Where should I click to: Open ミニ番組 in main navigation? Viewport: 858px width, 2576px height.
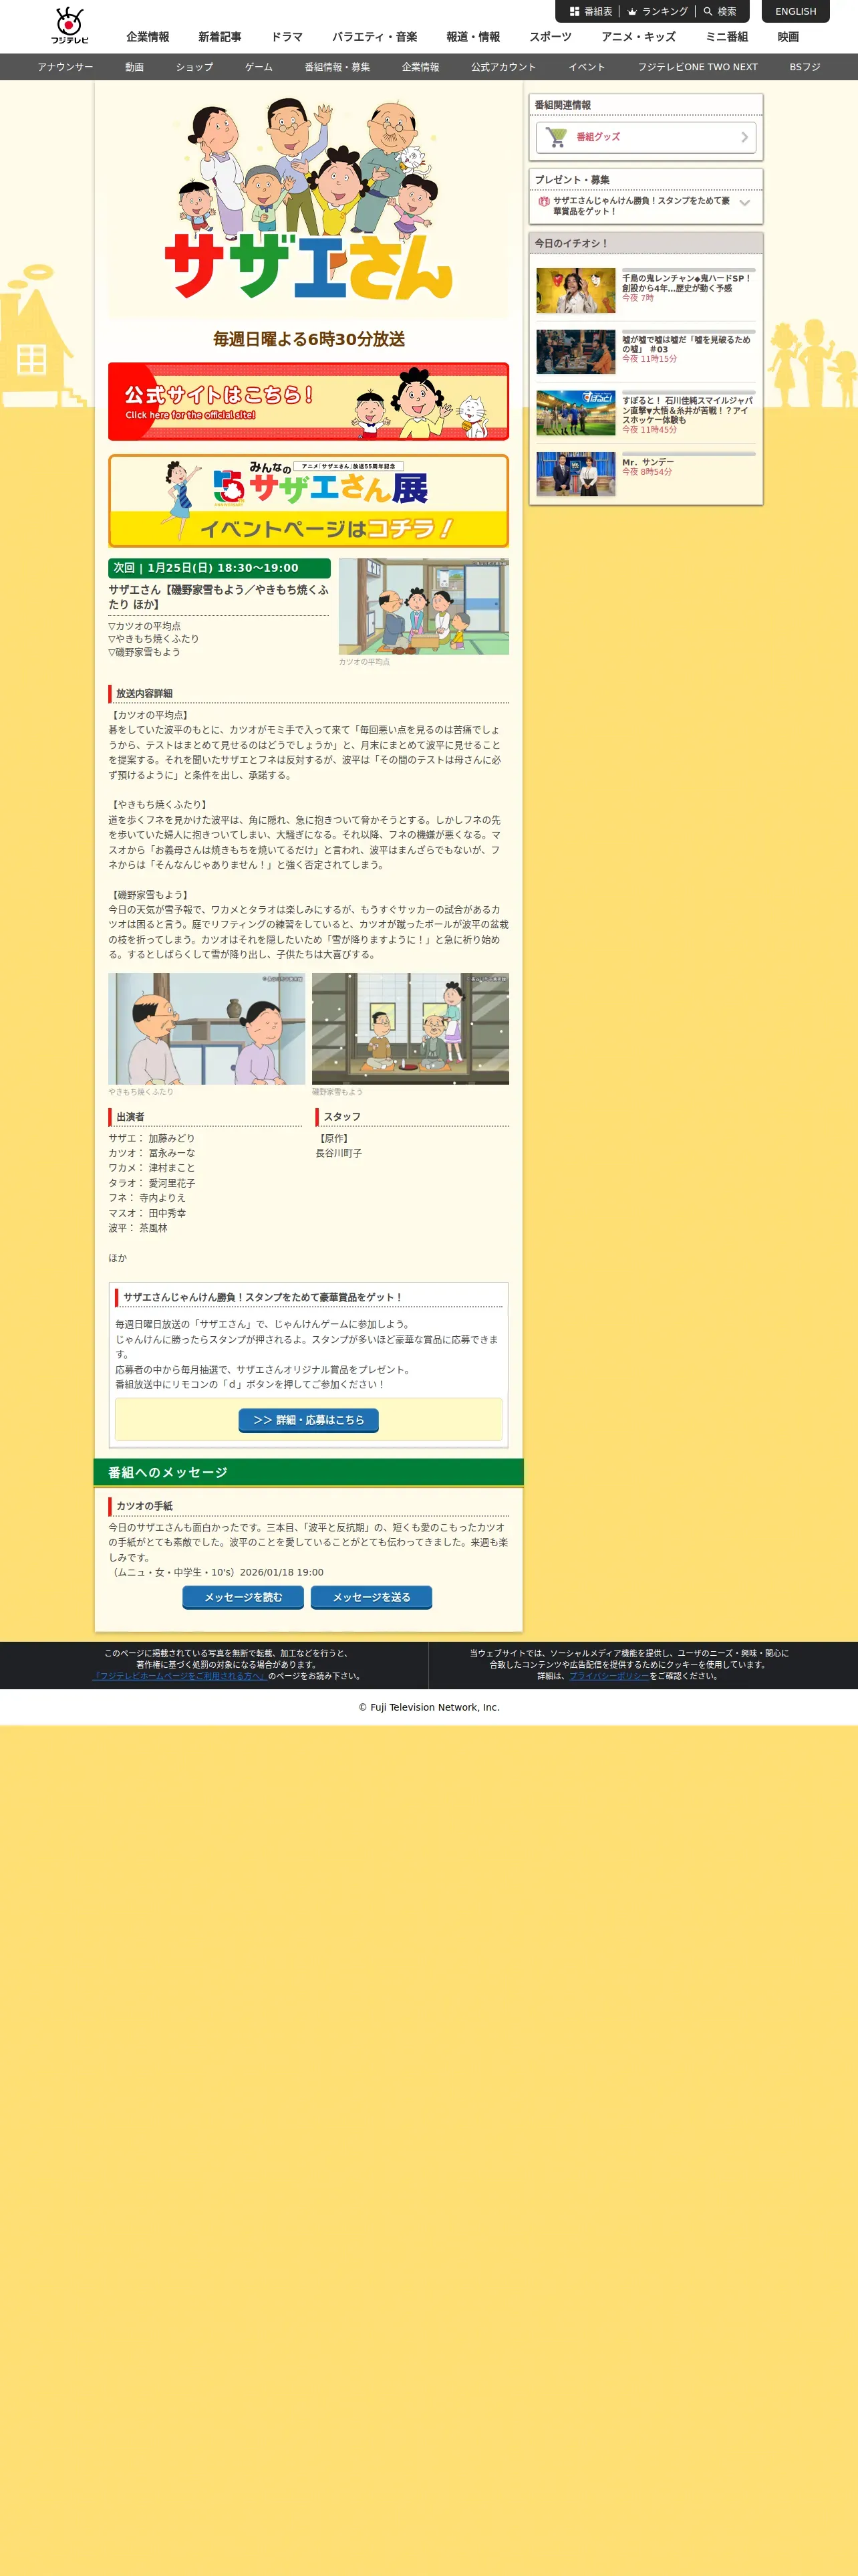coord(726,37)
